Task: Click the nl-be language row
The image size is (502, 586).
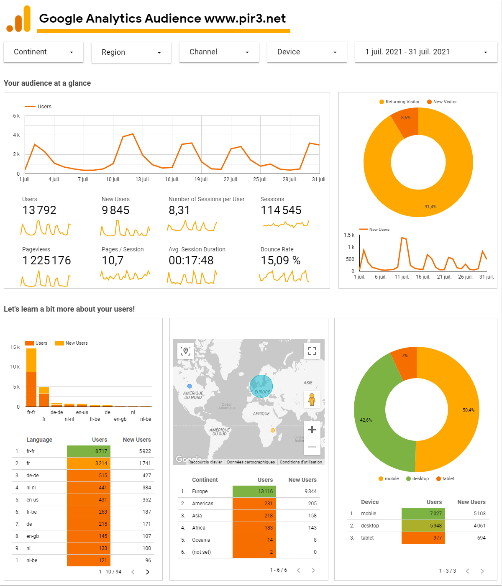Action: pyautogui.click(x=83, y=560)
